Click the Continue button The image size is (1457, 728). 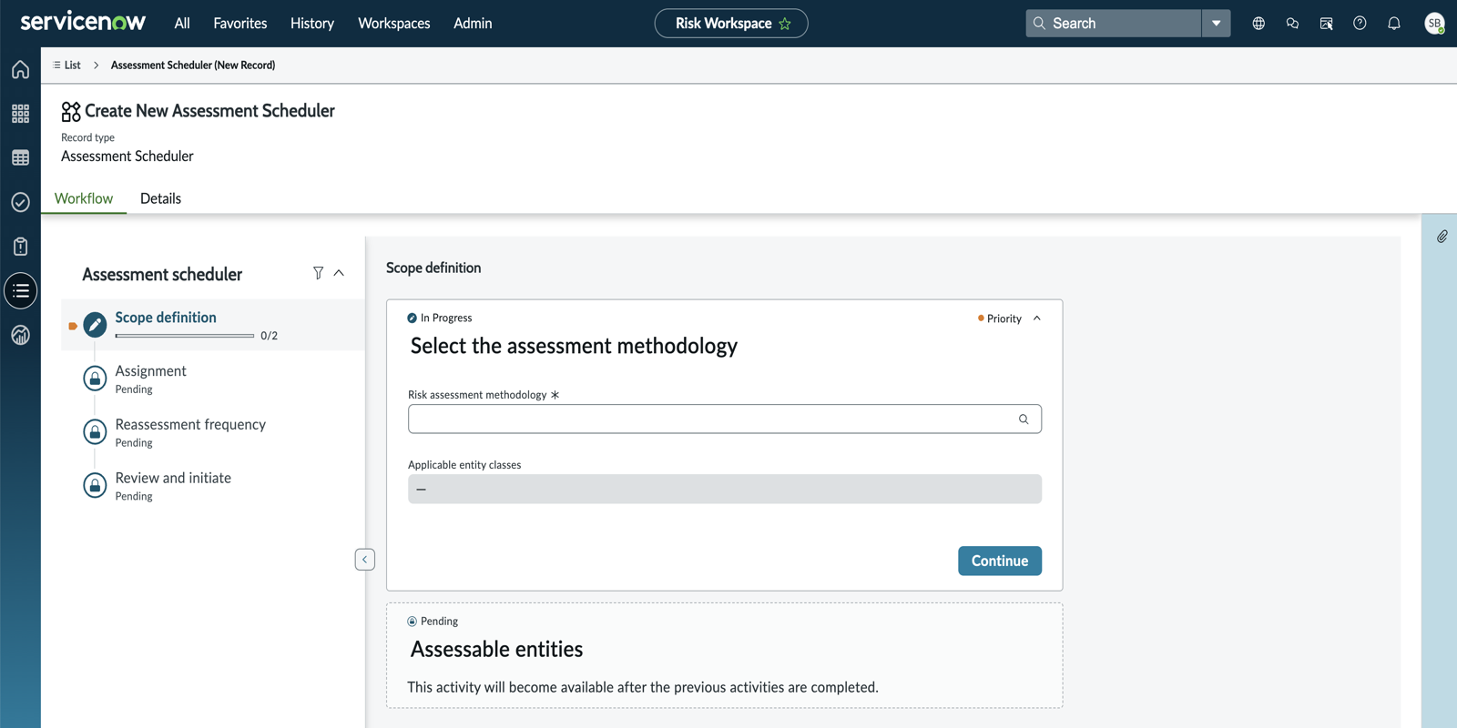pyautogui.click(x=1000, y=561)
